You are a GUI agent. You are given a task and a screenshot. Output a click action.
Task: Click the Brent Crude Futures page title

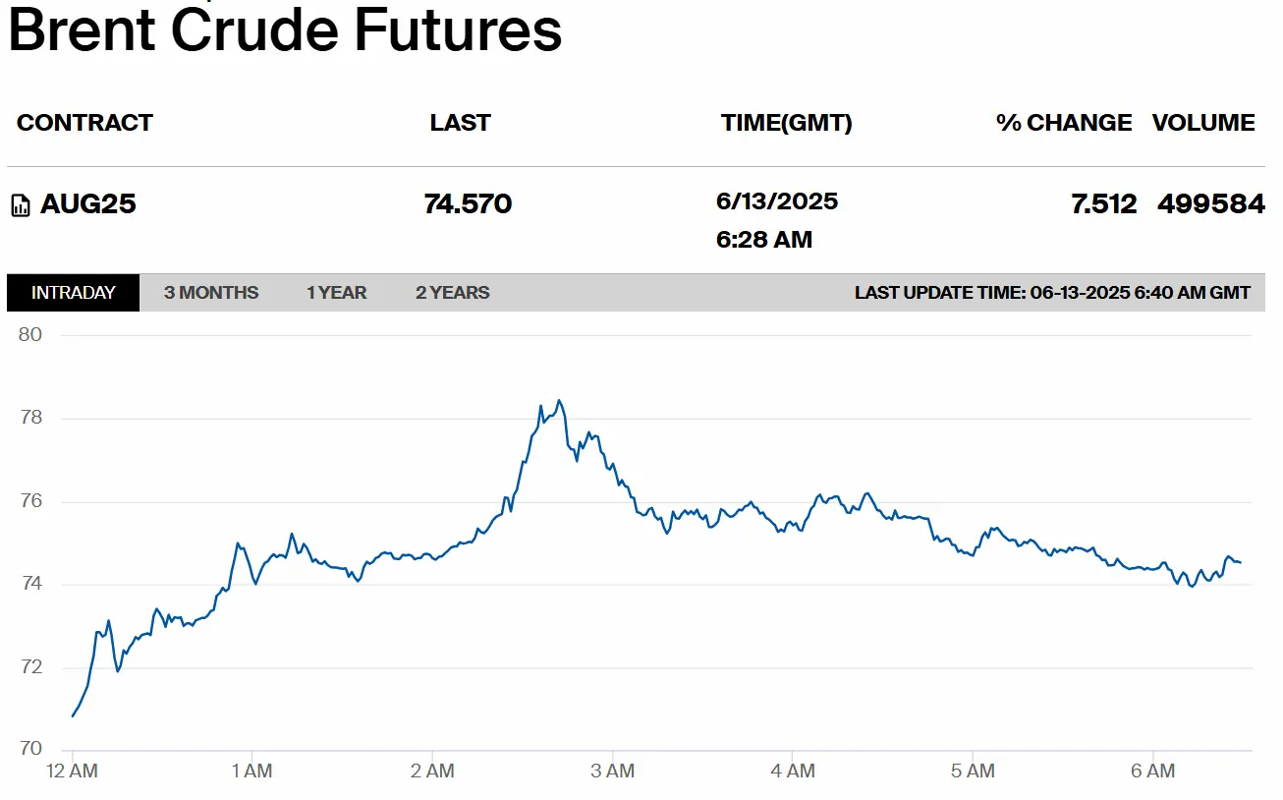tap(285, 29)
